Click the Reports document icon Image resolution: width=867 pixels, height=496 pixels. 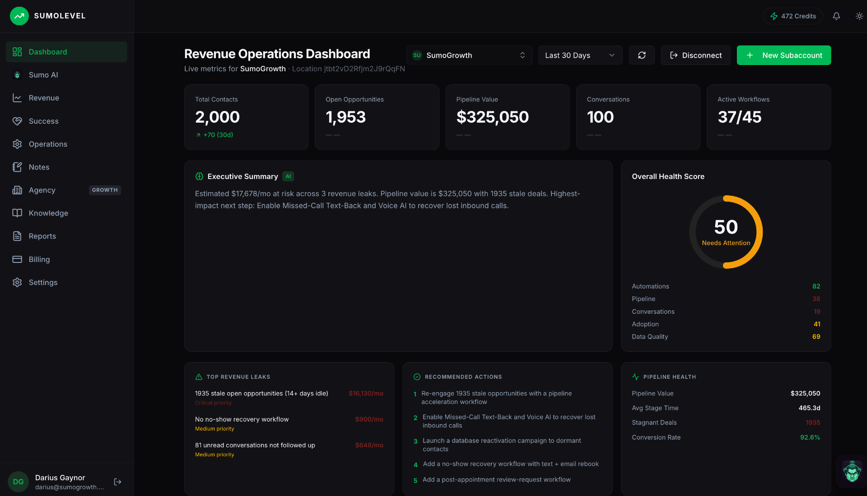17,236
